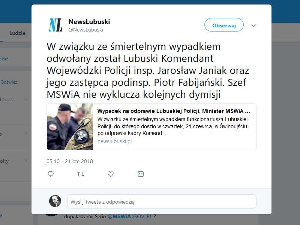Click the reply field Wyślij Tweeta z odpowiedzią
This screenshot has width=300, height=225.
point(162,201)
